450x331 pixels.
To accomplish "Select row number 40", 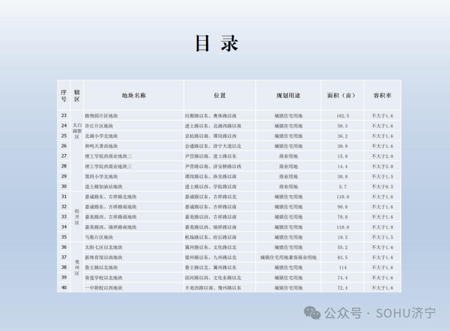I will 64,287.
